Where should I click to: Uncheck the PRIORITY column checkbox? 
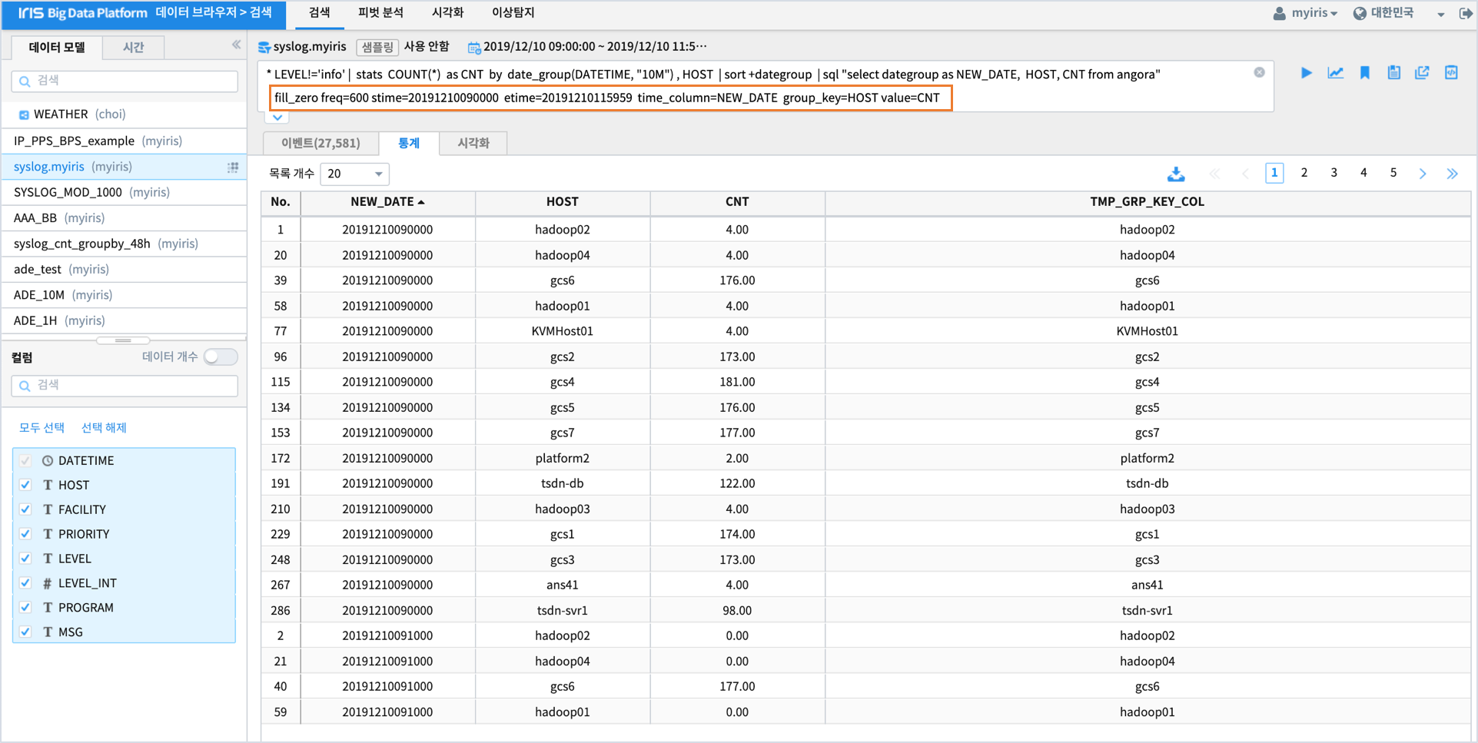(x=25, y=534)
